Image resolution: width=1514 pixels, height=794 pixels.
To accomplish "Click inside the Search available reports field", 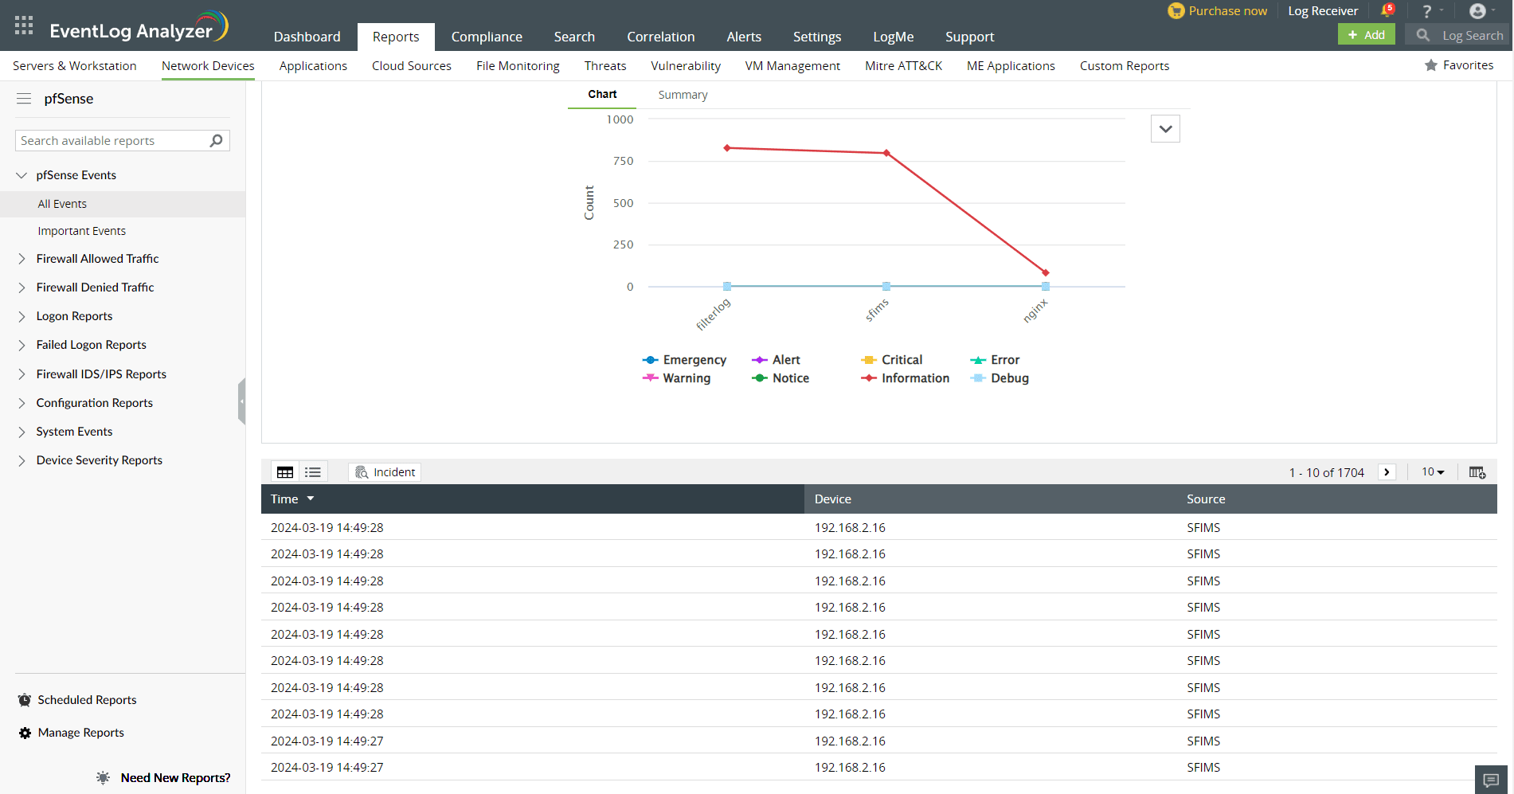I will (111, 140).
